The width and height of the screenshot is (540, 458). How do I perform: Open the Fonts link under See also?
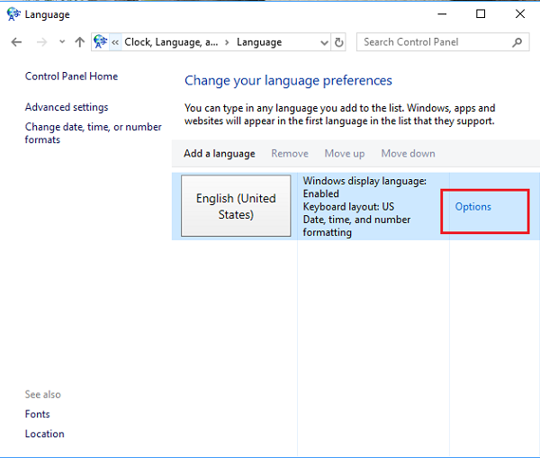coord(38,414)
